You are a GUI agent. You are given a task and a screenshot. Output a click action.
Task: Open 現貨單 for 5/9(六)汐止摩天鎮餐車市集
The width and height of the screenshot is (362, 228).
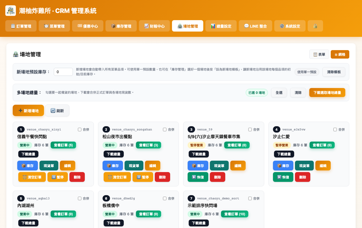tap(219, 166)
